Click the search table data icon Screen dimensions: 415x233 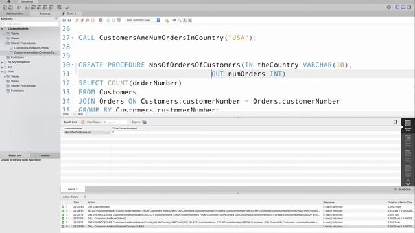(59, 7)
